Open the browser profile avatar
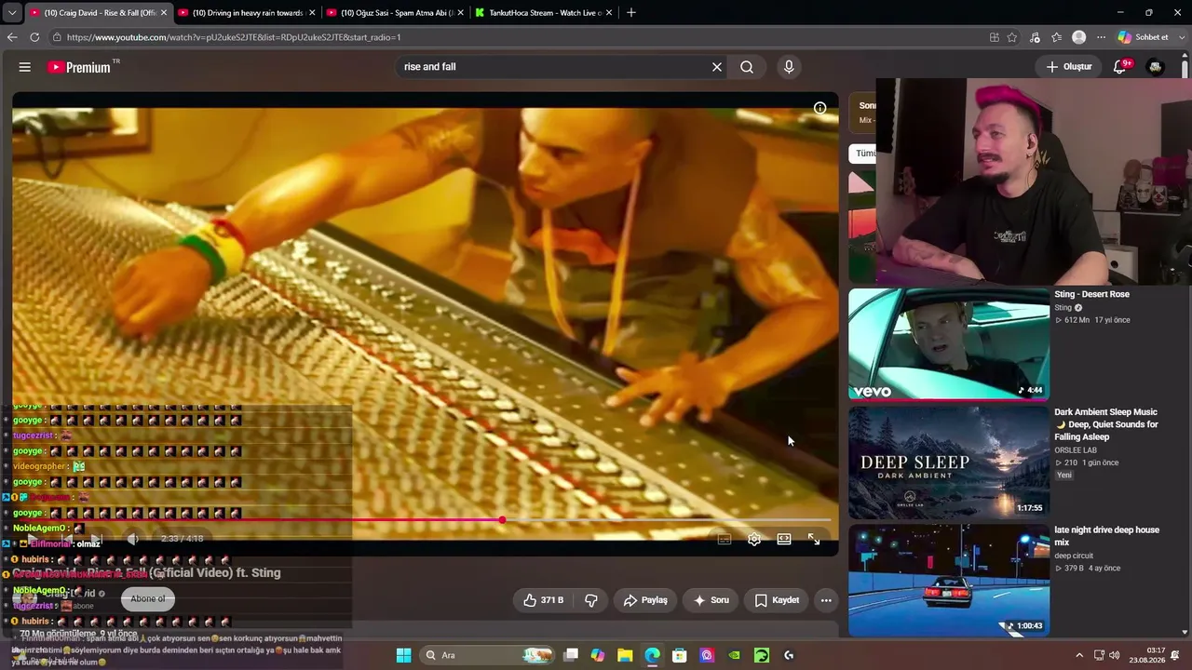Viewport: 1192px width, 670px height. [x=1078, y=37]
